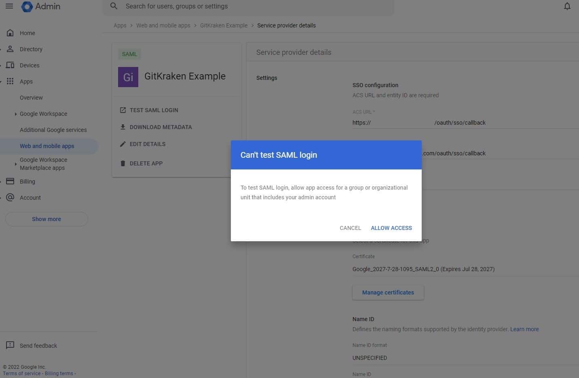Open the Name ID format dropdown

[x=465, y=358]
